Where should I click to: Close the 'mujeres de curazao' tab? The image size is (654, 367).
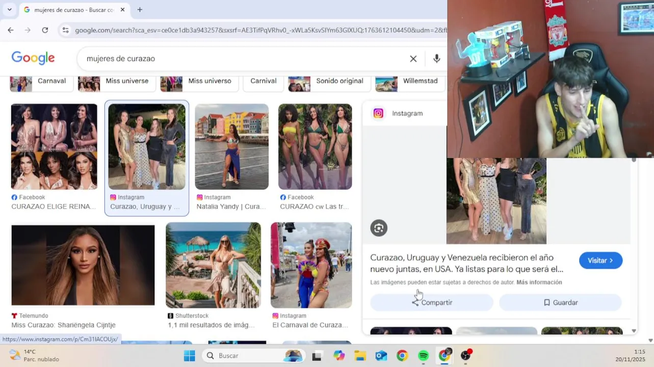(x=122, y=10)
